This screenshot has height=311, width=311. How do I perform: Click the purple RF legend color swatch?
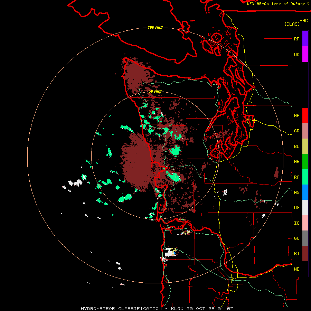(305, 39)
